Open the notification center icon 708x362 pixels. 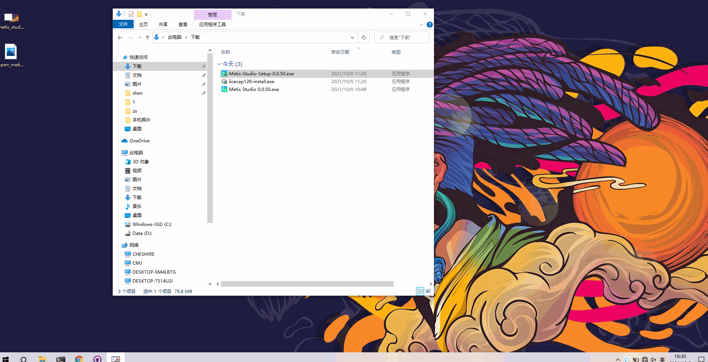tap(701, 359)
